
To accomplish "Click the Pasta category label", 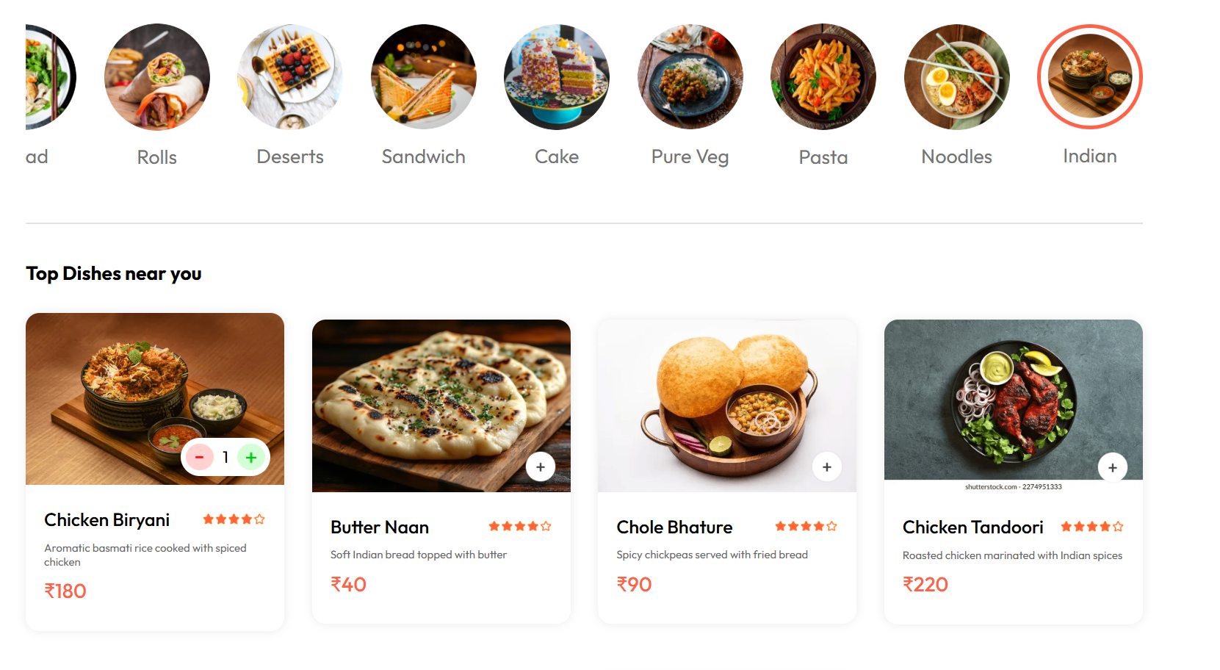I will click(823, 157).
